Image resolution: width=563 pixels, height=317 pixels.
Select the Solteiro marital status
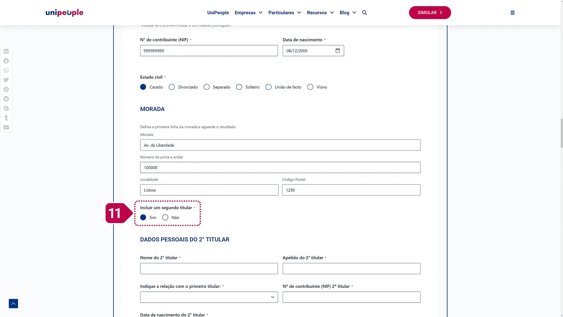(239, 87)
